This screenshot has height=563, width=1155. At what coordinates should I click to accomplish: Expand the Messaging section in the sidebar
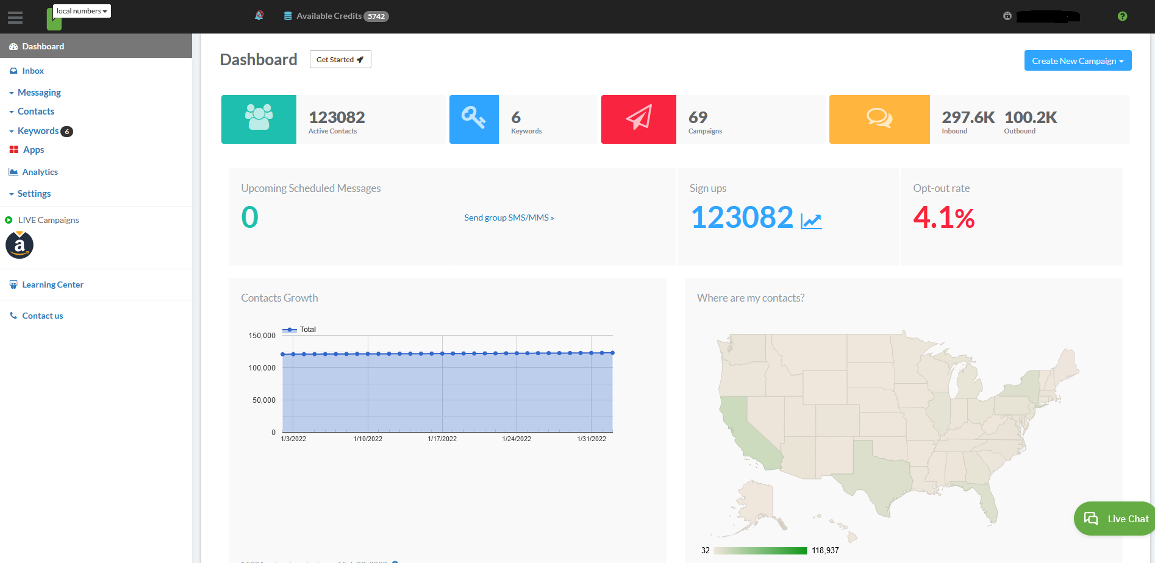[x=39, y=92]
